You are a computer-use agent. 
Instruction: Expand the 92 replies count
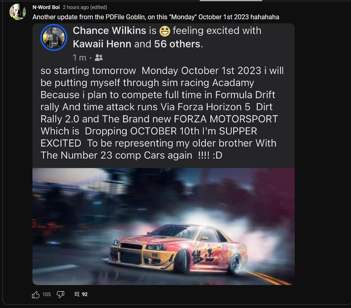coord(85,294)
